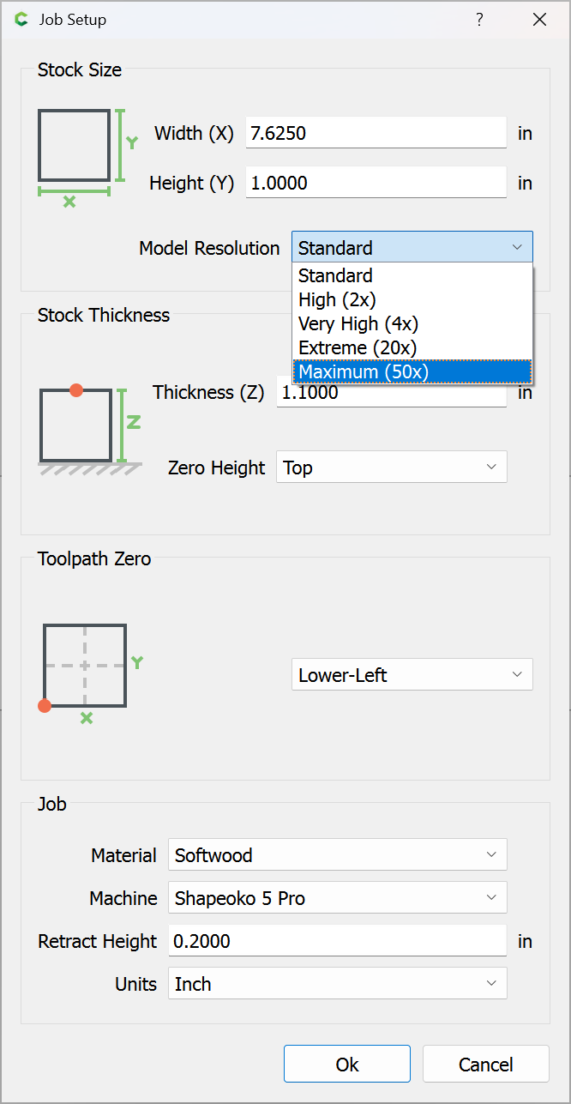Click the orange lower-left origin dot

(x=45, y=706)
